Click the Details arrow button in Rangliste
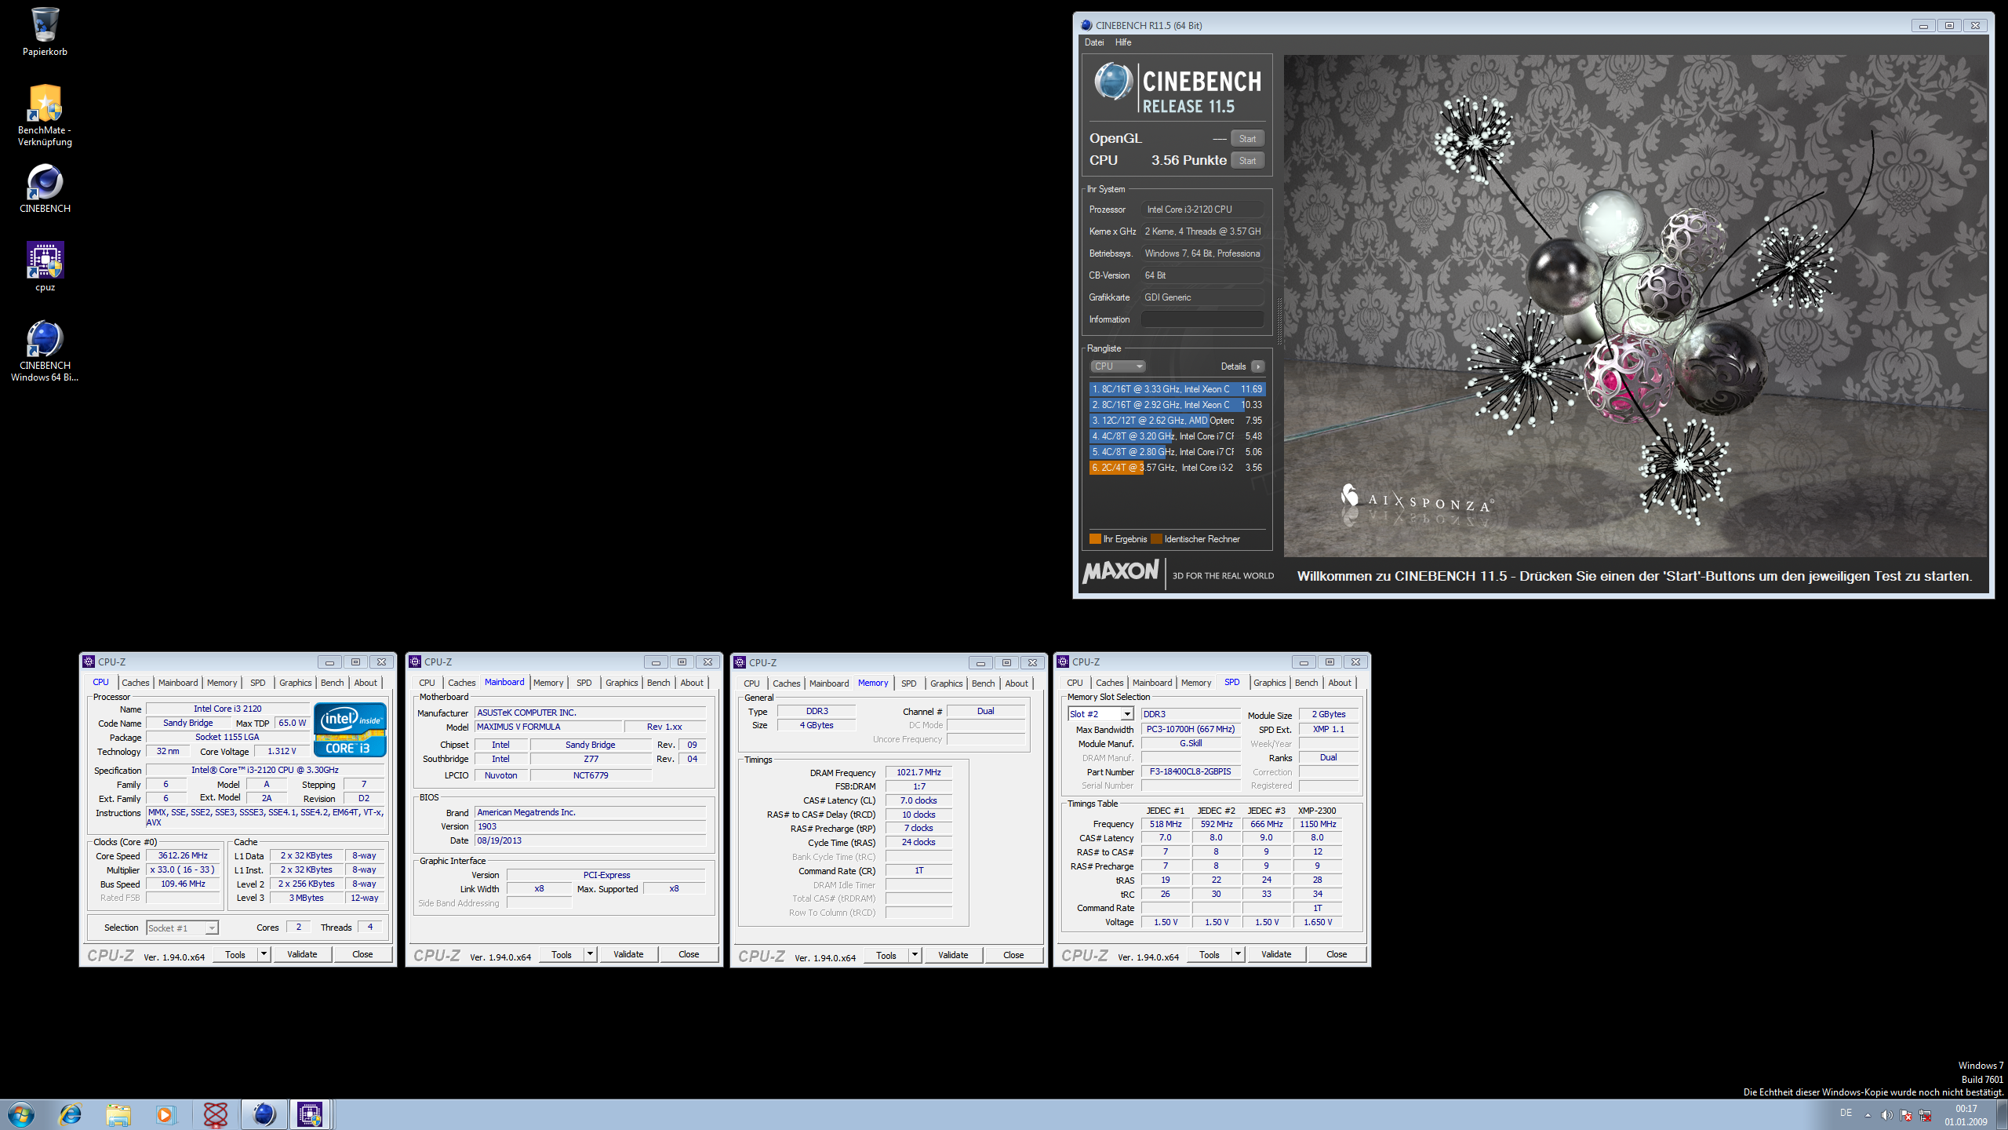2008x1130 pixels. [1258, 366]
